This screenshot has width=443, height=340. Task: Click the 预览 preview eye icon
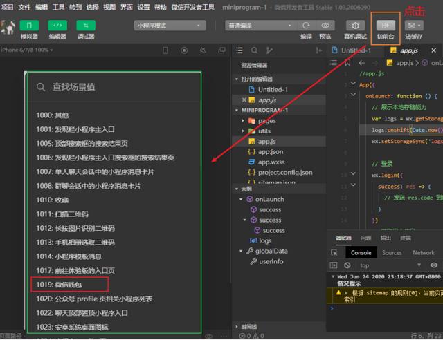point(325,26)
